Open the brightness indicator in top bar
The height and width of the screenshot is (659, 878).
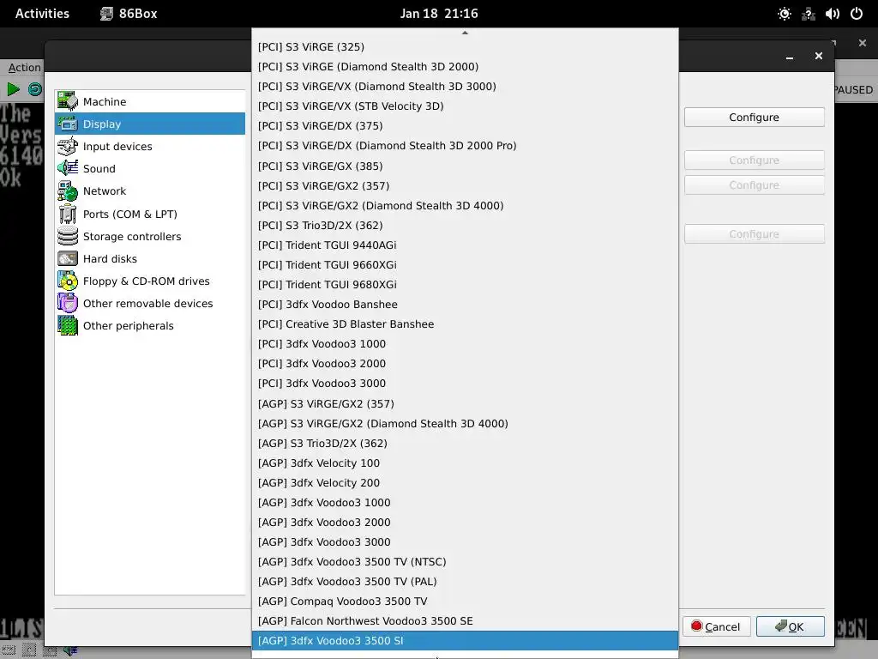click(785, 14)
